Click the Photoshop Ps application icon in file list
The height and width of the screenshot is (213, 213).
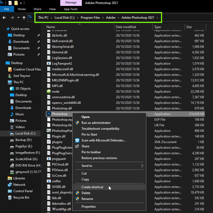tap(49, 114)
